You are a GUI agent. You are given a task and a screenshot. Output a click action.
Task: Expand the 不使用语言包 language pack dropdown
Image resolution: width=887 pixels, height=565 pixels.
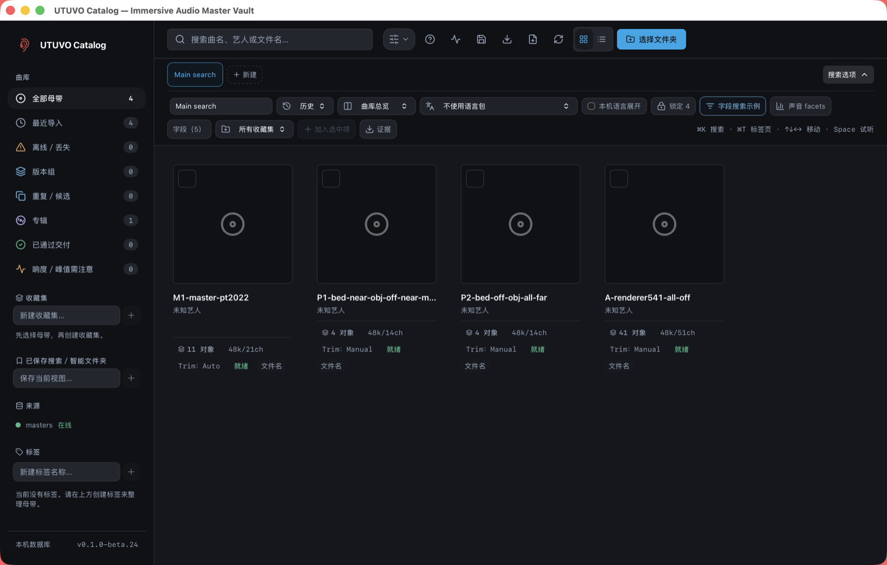coord(498,106)
